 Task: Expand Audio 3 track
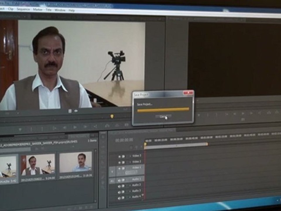click(x=130, y=191)
